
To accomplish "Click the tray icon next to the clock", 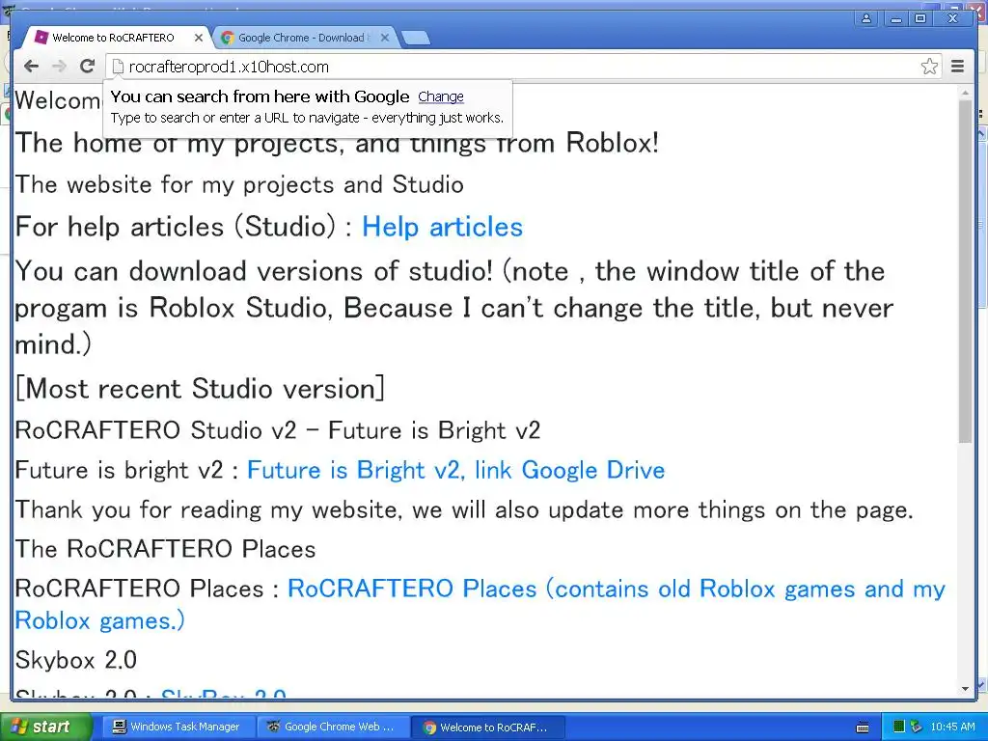I will pos(917,727).
